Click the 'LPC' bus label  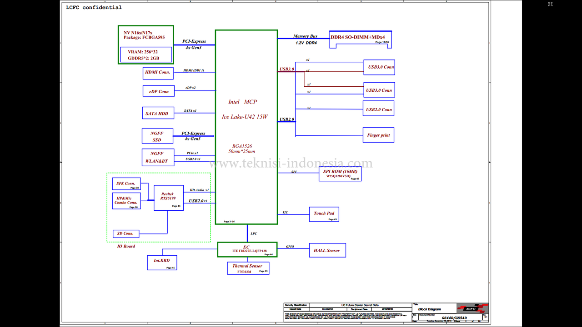254,233
